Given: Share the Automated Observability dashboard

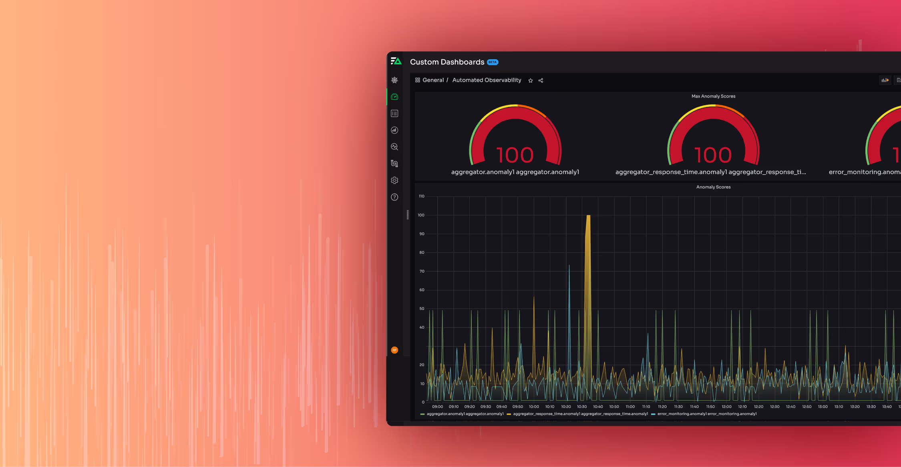Looking at the screenshot, I should point(540,80).
